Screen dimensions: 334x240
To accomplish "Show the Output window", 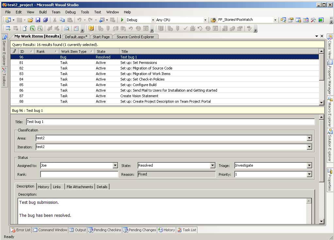I will (x=78, y=230).
